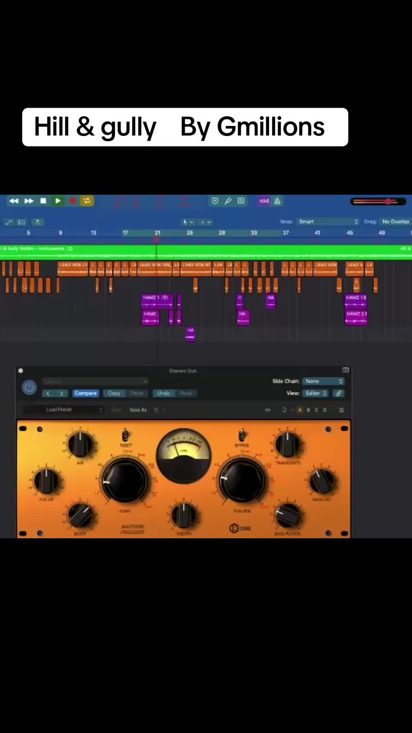Open the Load Preset dropdown
This screenshot has width=412, height=733.
[63, 410]
